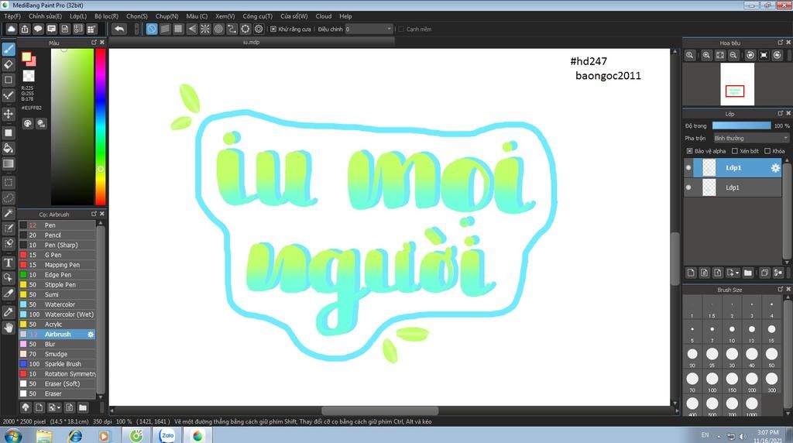This screenshot has width=793, height=443.
Task: Open settings gear of selected Lớp1 layer
Action: pyautogui.click(x=775, y=168)
